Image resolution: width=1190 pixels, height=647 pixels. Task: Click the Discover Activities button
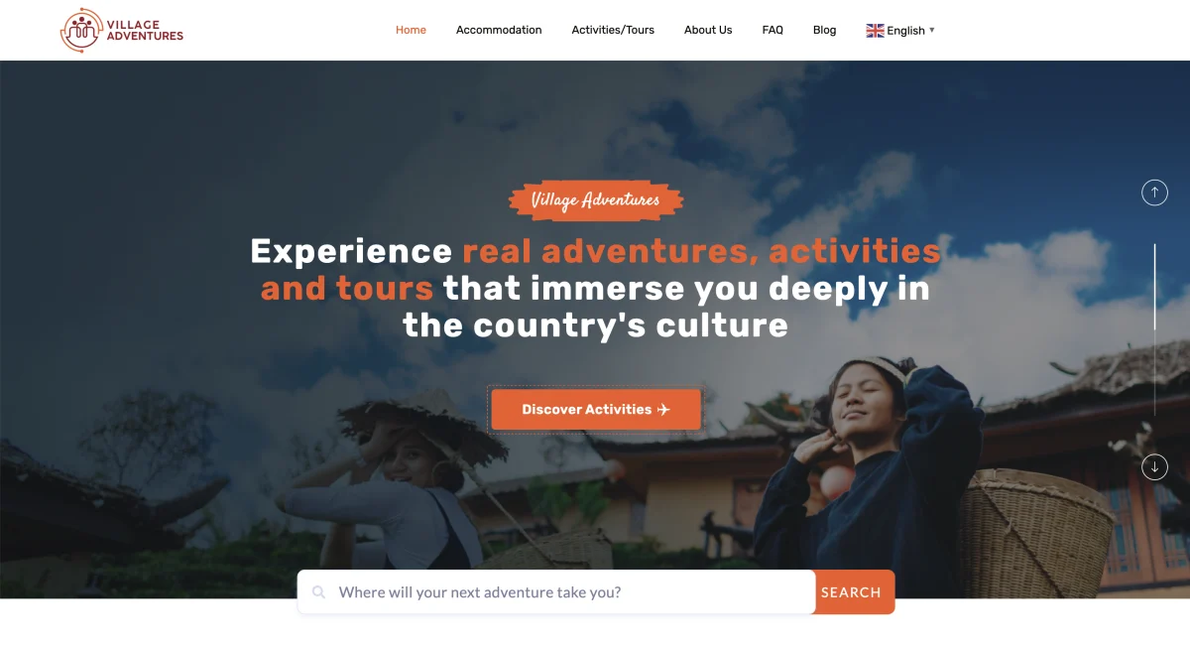click(x=596, y=410)
